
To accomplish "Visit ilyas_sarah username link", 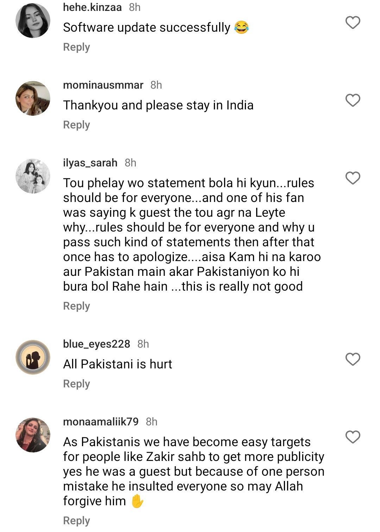I will click(x=90, y=163).
